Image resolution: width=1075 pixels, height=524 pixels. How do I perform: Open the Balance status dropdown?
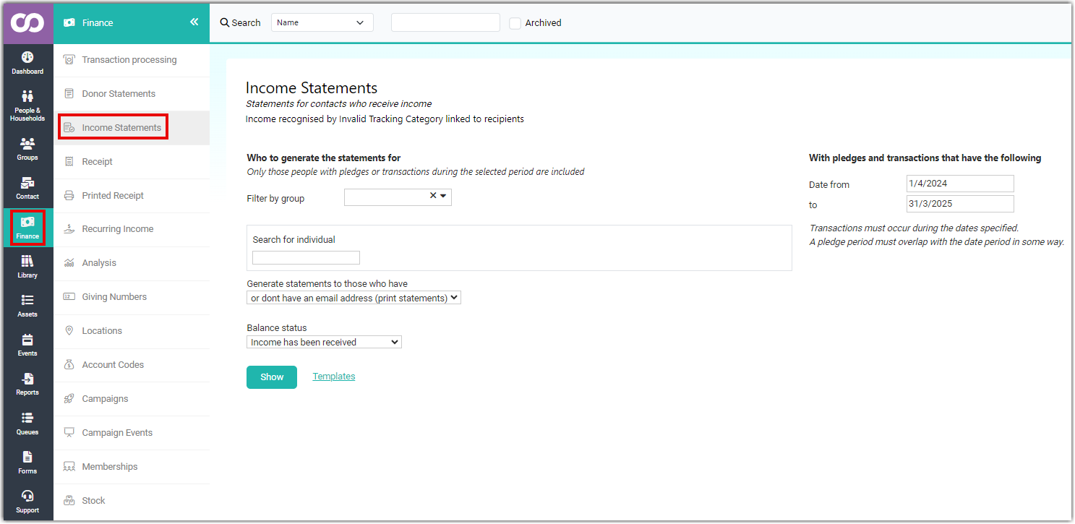click(324, 342)
